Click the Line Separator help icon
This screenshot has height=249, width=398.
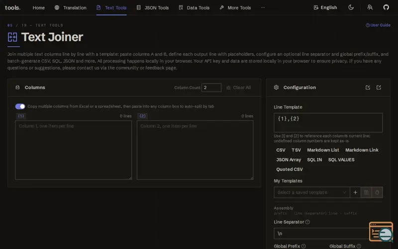coord(307,222)
